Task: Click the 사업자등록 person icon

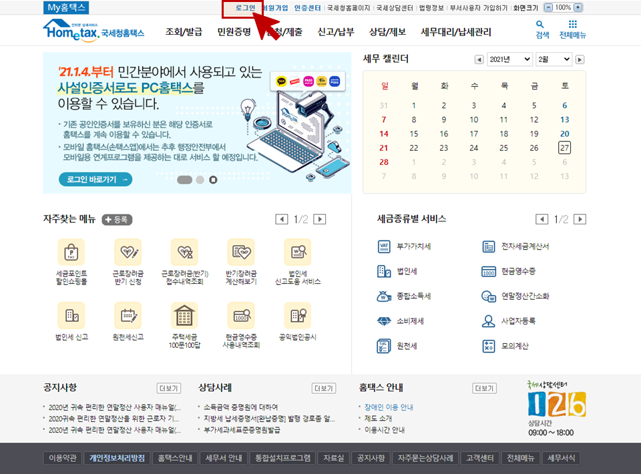Action: pyautogui.click(x=489, y=321)
